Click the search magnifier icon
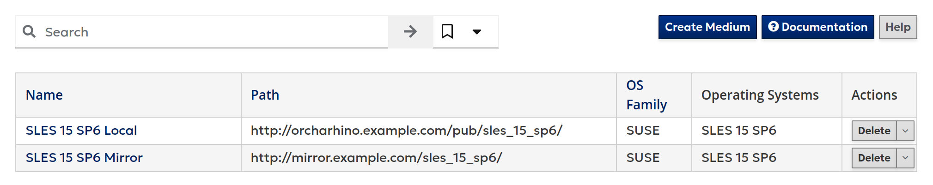933x185 pixels. pyautogui.click(x=29, y=31)
